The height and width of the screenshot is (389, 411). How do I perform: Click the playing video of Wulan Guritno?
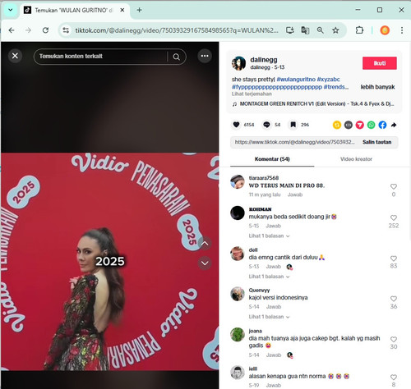[x=109, y=262]
